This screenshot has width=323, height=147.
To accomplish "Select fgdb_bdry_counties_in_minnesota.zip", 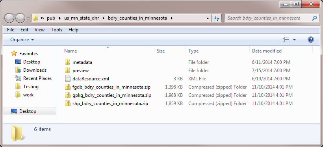I will coord(111,87).
